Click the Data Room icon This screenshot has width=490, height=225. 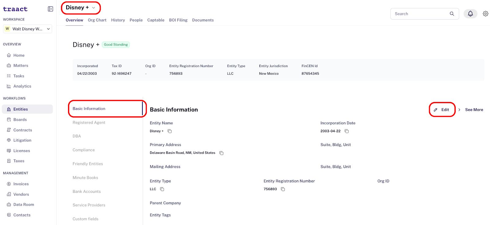[9, 205]
